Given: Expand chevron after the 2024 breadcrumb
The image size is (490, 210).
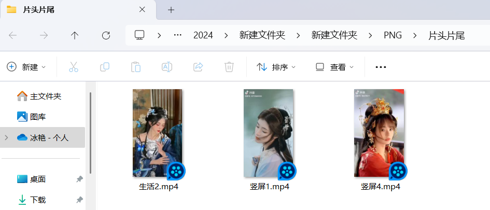Looking at the screenshot, I should [x=226, y=36].
